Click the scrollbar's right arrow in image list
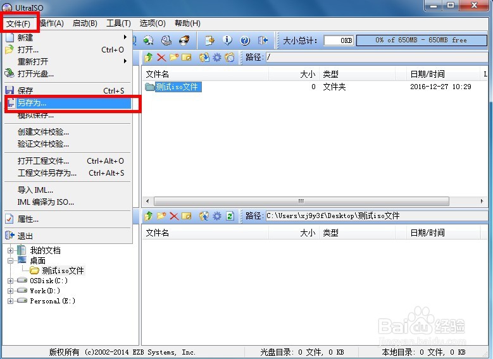The height and width of the screenshot is (359, 493). 482,201
